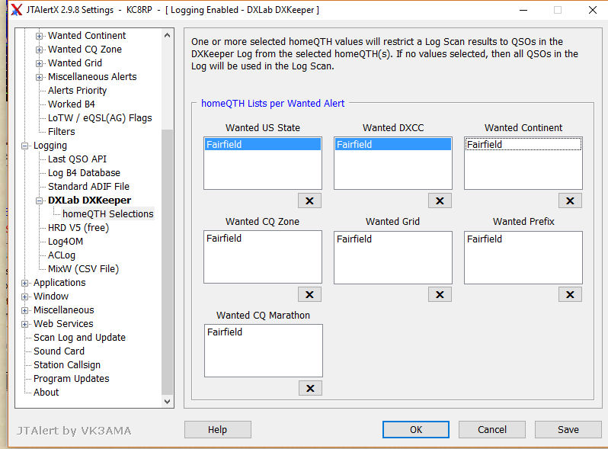
Task: Click the Cancel button
Action: [492, 430]
